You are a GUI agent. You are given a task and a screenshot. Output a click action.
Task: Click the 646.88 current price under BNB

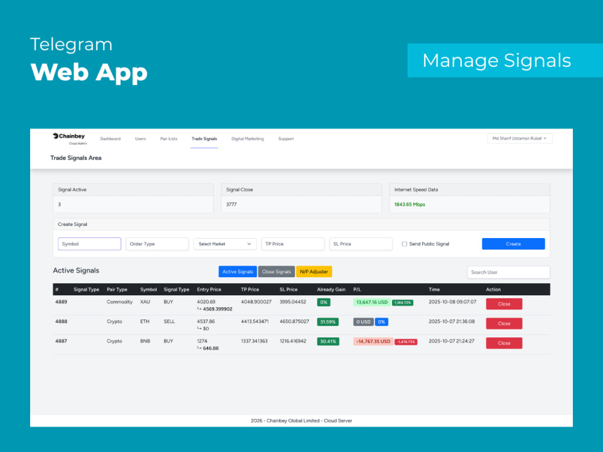210,348
